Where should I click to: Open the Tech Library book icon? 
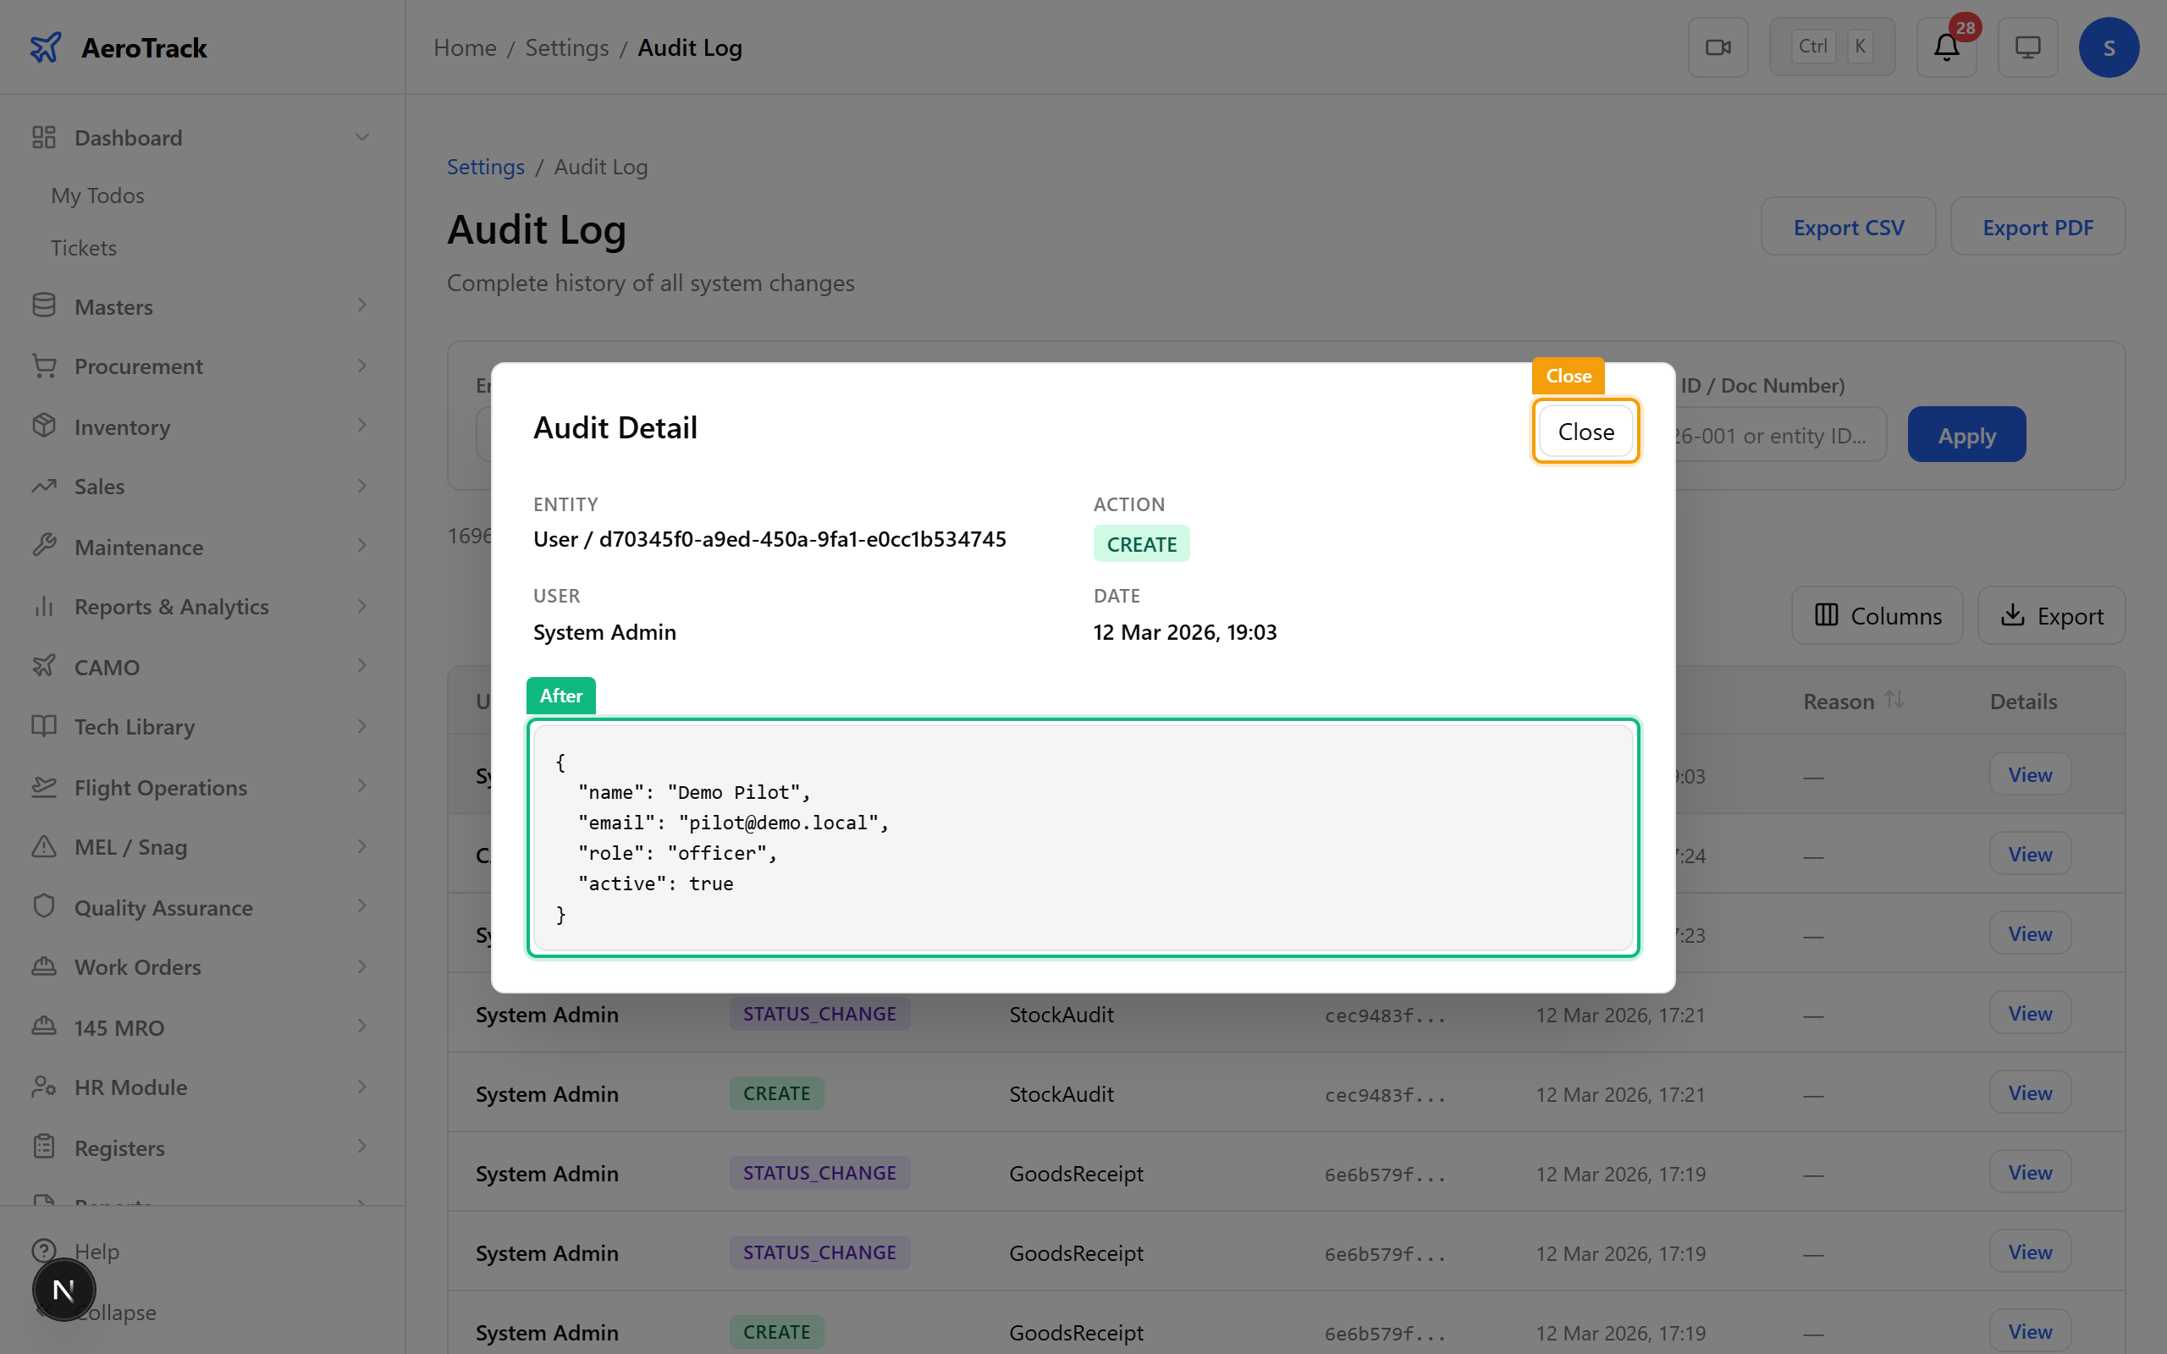click(x=44, y=726)
